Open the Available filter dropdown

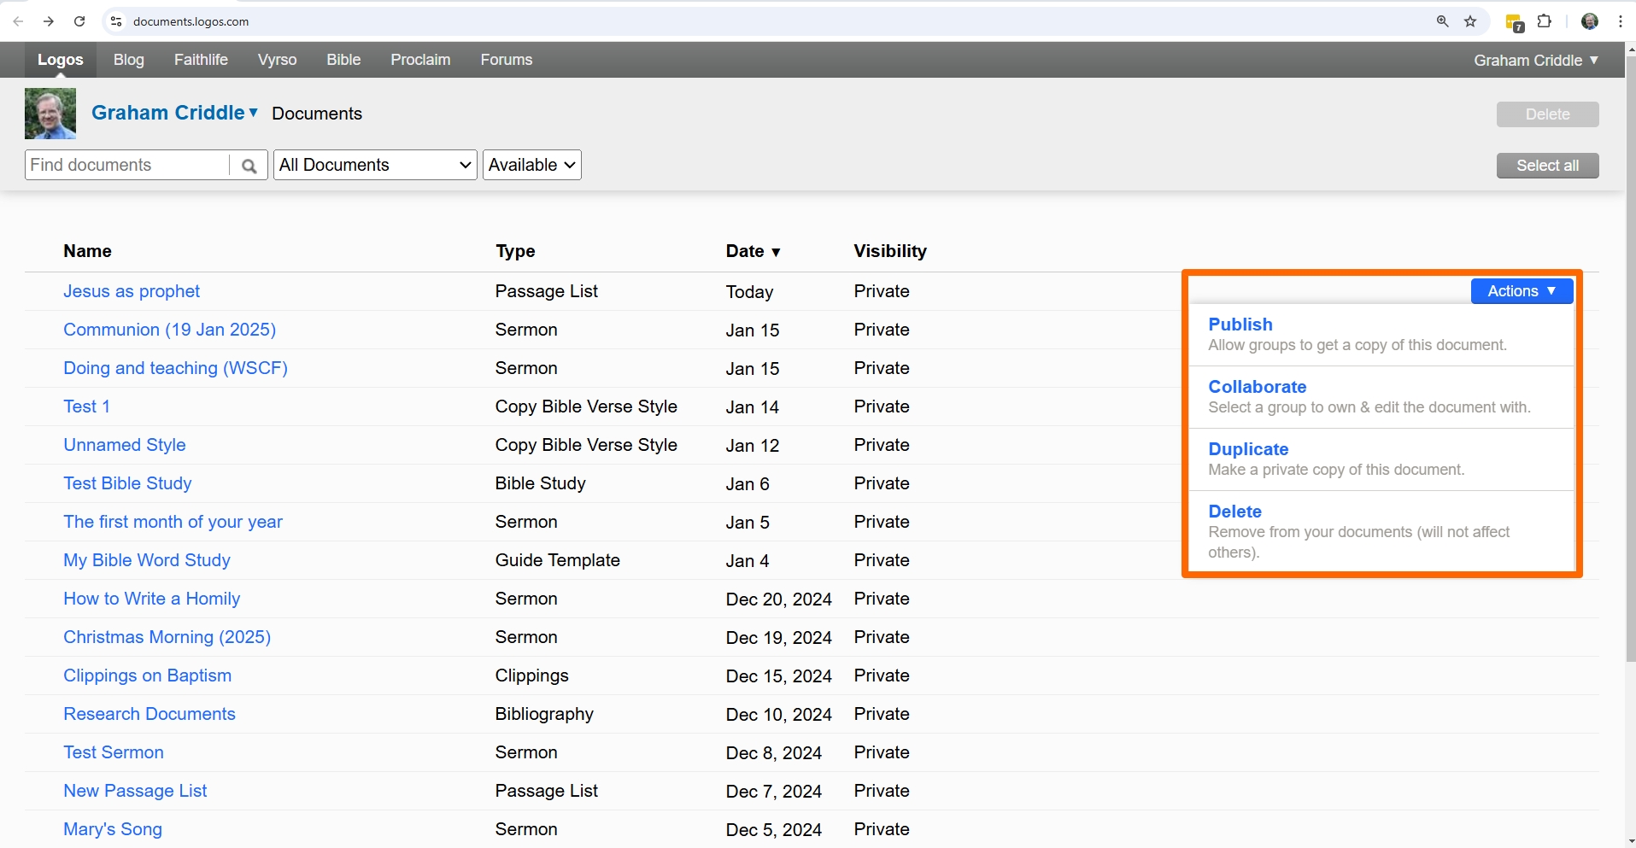(532, 165)
